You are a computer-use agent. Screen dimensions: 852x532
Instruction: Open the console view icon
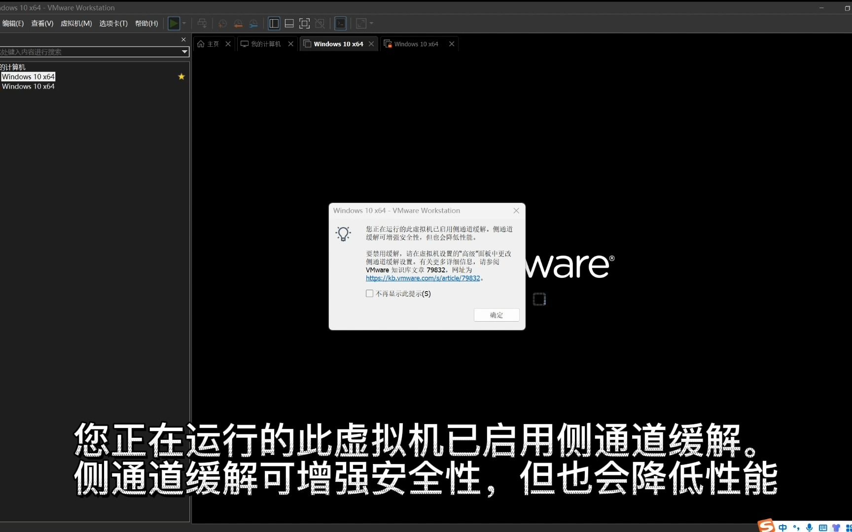click(340, 23)
